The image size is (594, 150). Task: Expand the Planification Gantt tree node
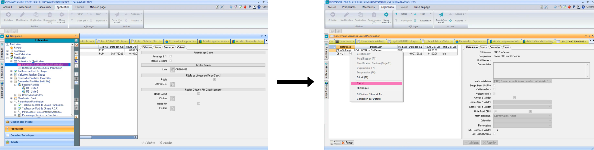11,98
